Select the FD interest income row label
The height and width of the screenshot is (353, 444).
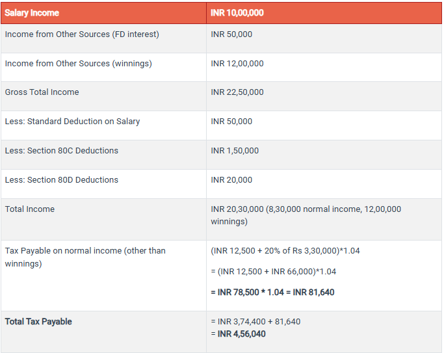(x=82, y=34)
